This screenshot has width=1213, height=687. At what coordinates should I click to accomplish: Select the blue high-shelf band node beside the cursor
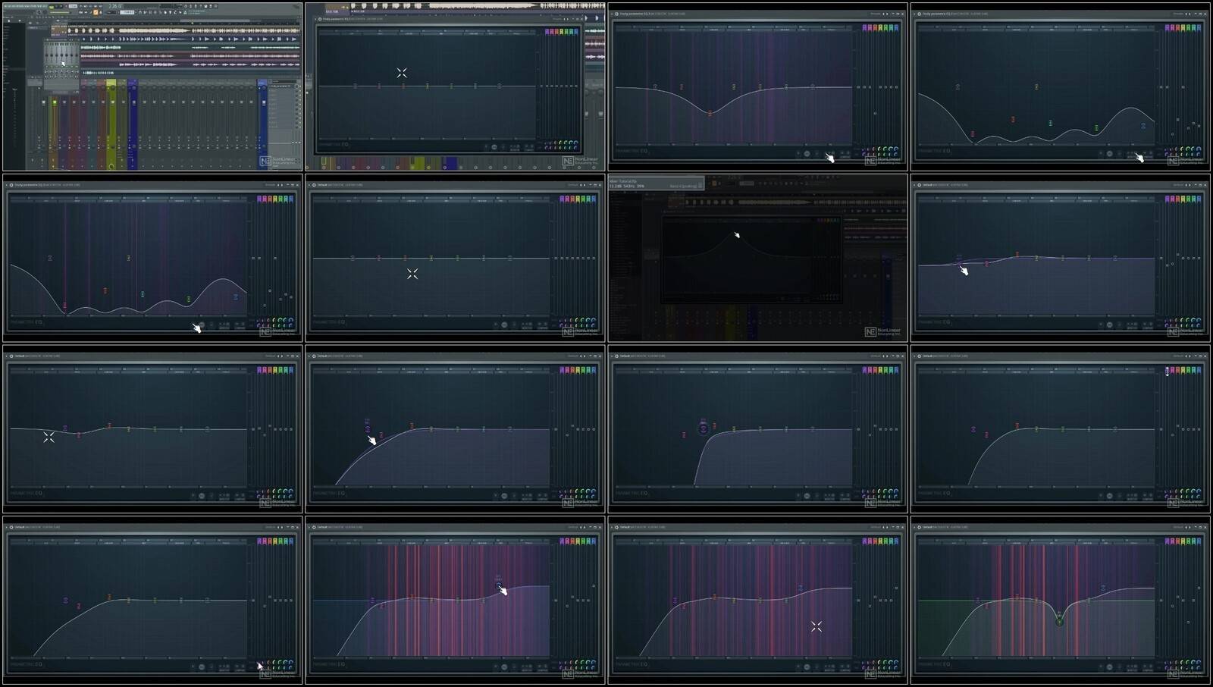[498, 585]
